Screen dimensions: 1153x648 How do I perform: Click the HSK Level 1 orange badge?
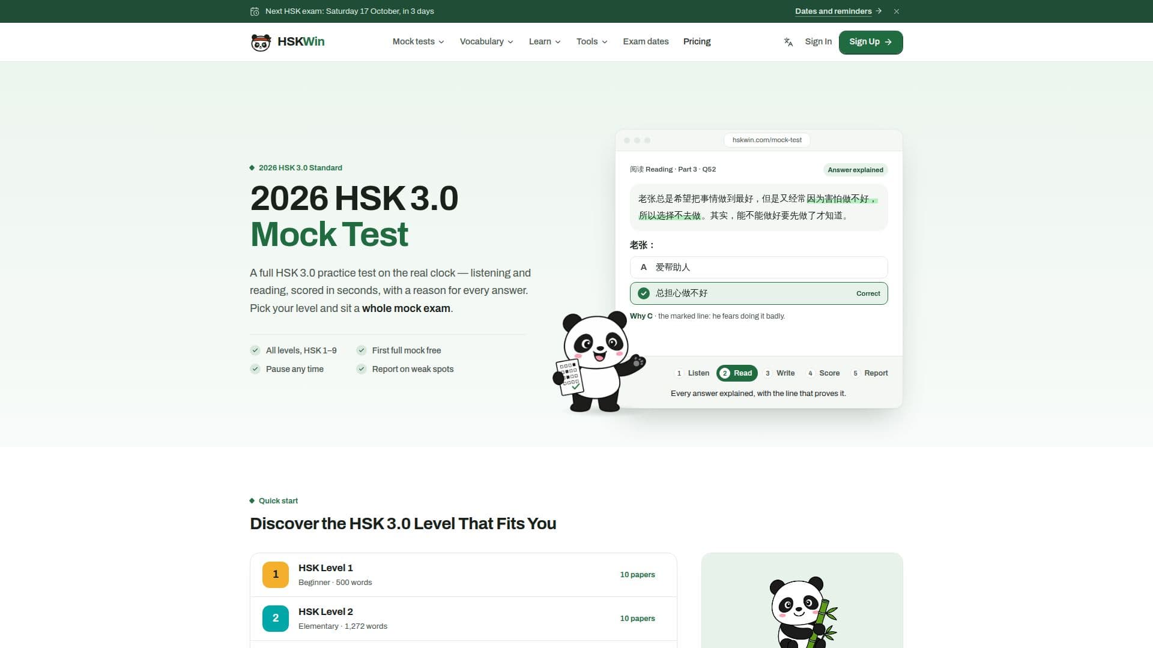pyautogui.click(x=276, y=574)
